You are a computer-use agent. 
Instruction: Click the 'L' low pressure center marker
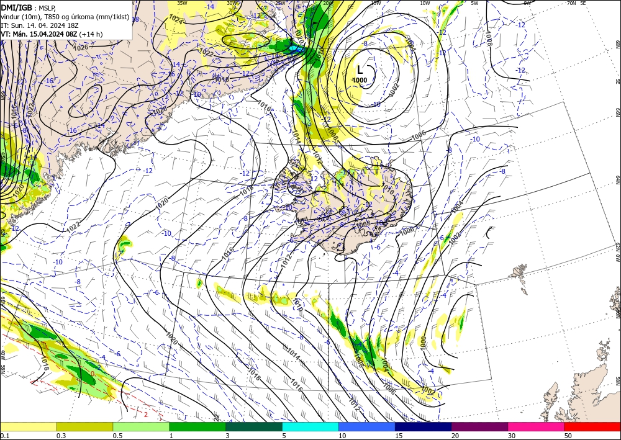tap(360, 70)
